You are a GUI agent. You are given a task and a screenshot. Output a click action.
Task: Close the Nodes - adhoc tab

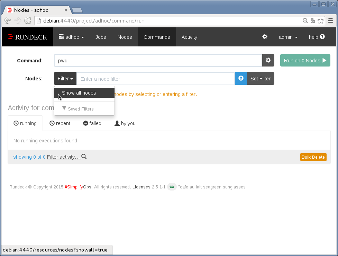pos(66,10)
